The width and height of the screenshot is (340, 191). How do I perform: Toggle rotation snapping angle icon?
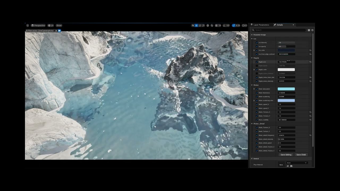click(x=224, y=25)
